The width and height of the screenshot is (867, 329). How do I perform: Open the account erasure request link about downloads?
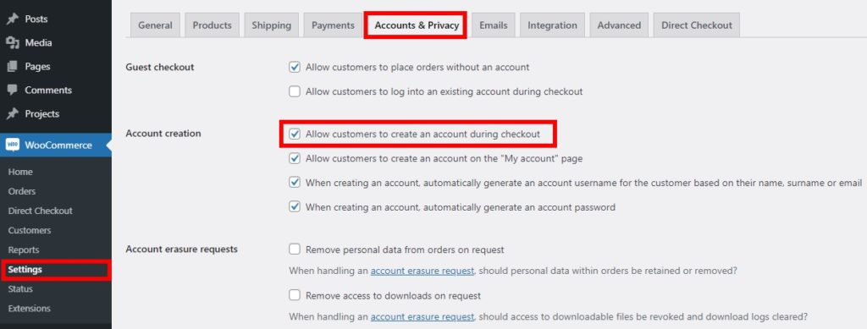[x=422, y=317]
